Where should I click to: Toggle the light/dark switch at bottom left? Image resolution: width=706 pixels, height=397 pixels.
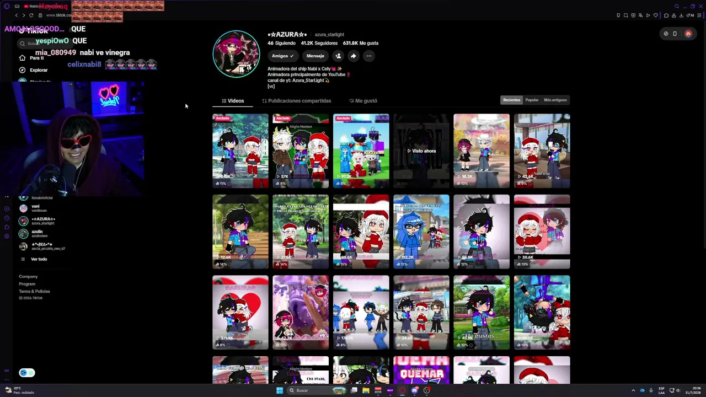click(26, 373)
